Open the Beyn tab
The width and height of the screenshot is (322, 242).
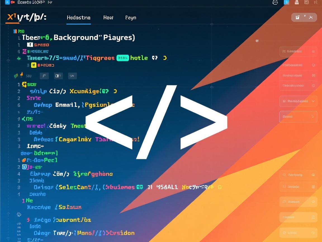131,18
